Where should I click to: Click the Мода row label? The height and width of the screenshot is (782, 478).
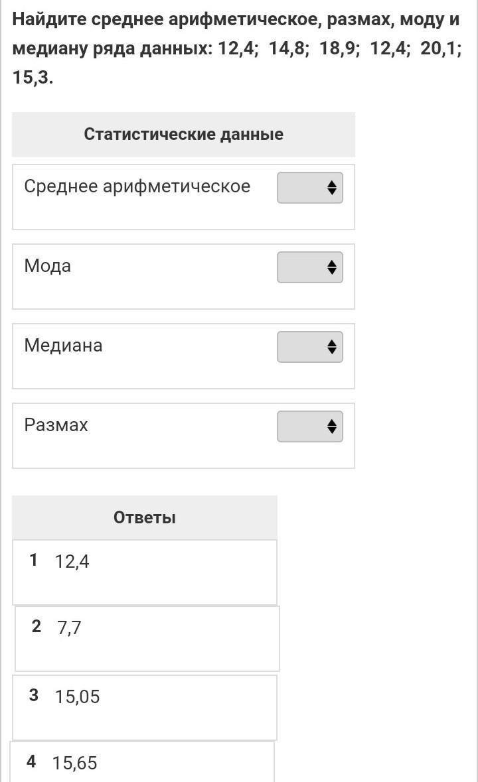48,266
